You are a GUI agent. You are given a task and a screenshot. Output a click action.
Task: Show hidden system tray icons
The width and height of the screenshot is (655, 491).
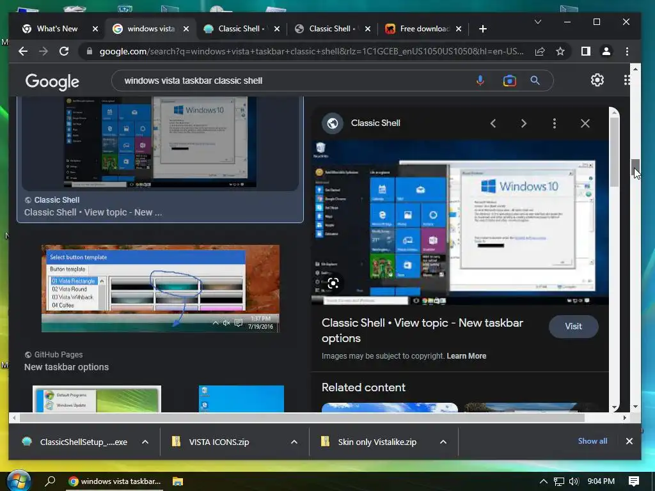[x=544, y=481]
